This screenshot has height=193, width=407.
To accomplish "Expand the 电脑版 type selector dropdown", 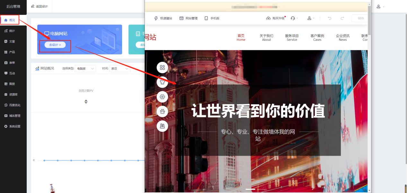I will pos(85,68).
